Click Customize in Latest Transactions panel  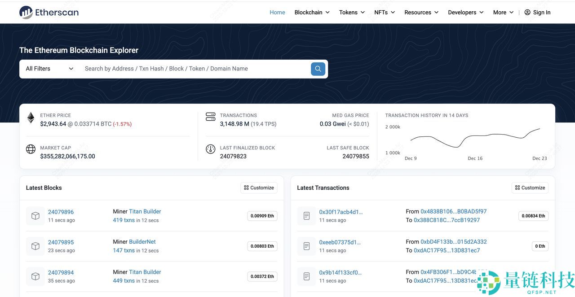[x=530, y=188]
